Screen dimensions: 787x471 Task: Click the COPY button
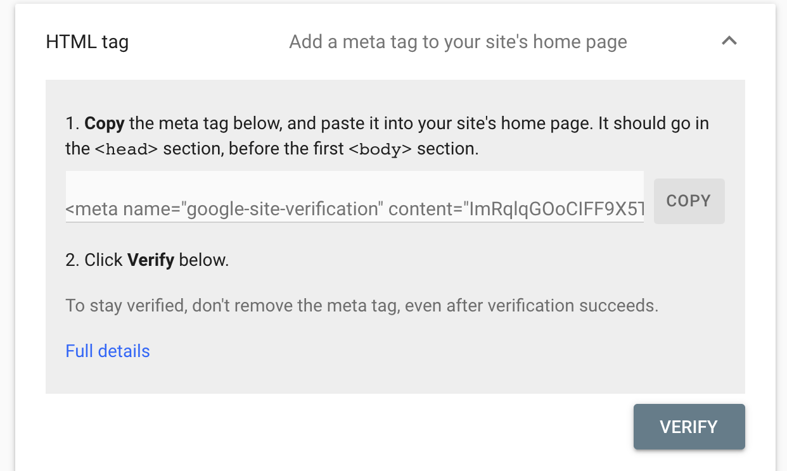coord(689,201)
